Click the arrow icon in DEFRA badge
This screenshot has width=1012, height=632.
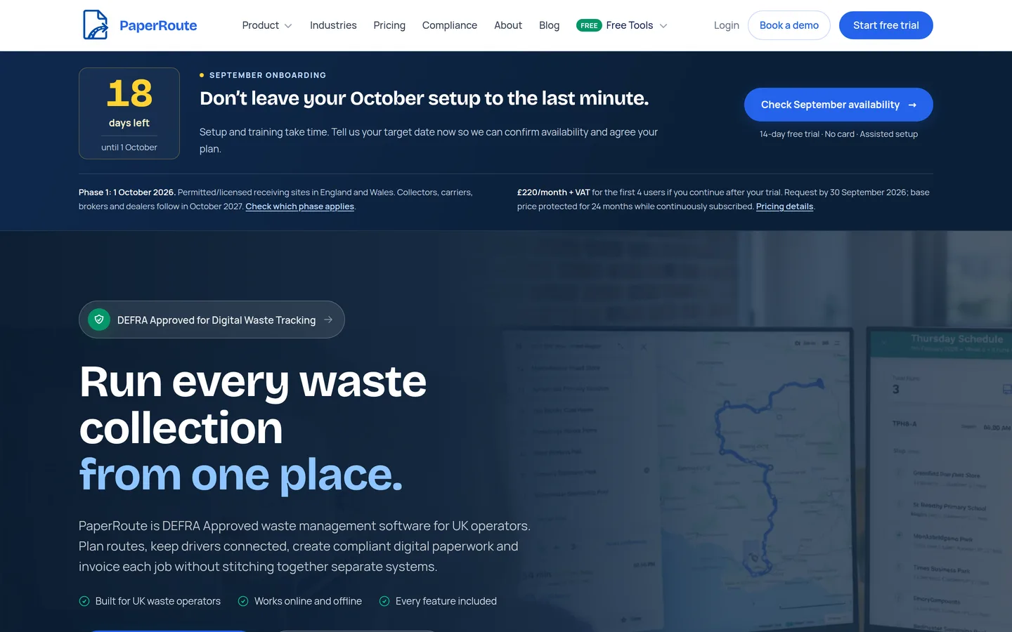328,320
